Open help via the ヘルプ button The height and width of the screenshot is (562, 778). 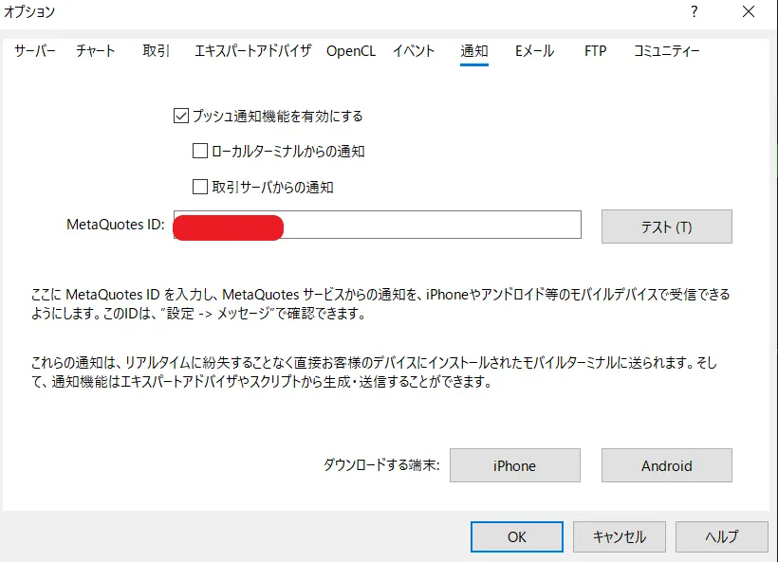pos(721,536)
